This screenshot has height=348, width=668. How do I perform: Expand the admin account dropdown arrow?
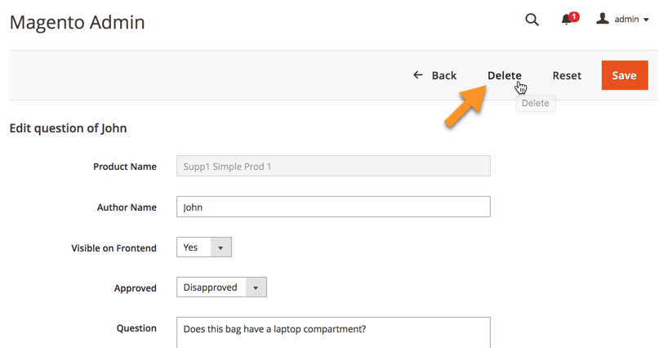point(647,20)
